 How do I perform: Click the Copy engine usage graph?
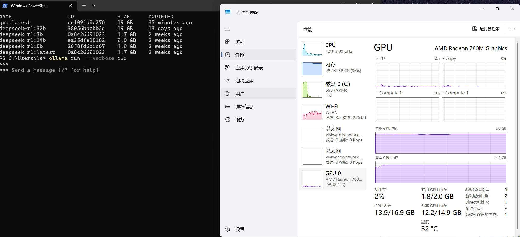[x=474, y=75]
